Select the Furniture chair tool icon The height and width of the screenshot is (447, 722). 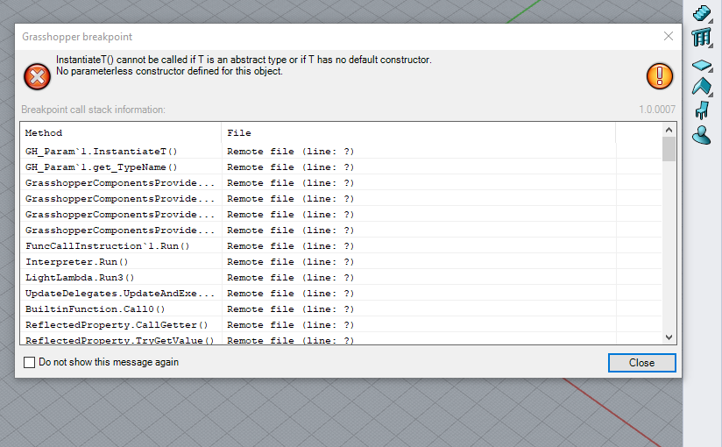(x=702, y=110)
